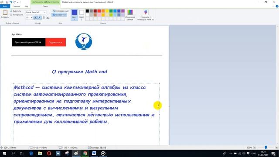The width and height of the screenshot is (279, 157).
Task: Click heading 'О программе Math cad'
Action: point(79,72)
